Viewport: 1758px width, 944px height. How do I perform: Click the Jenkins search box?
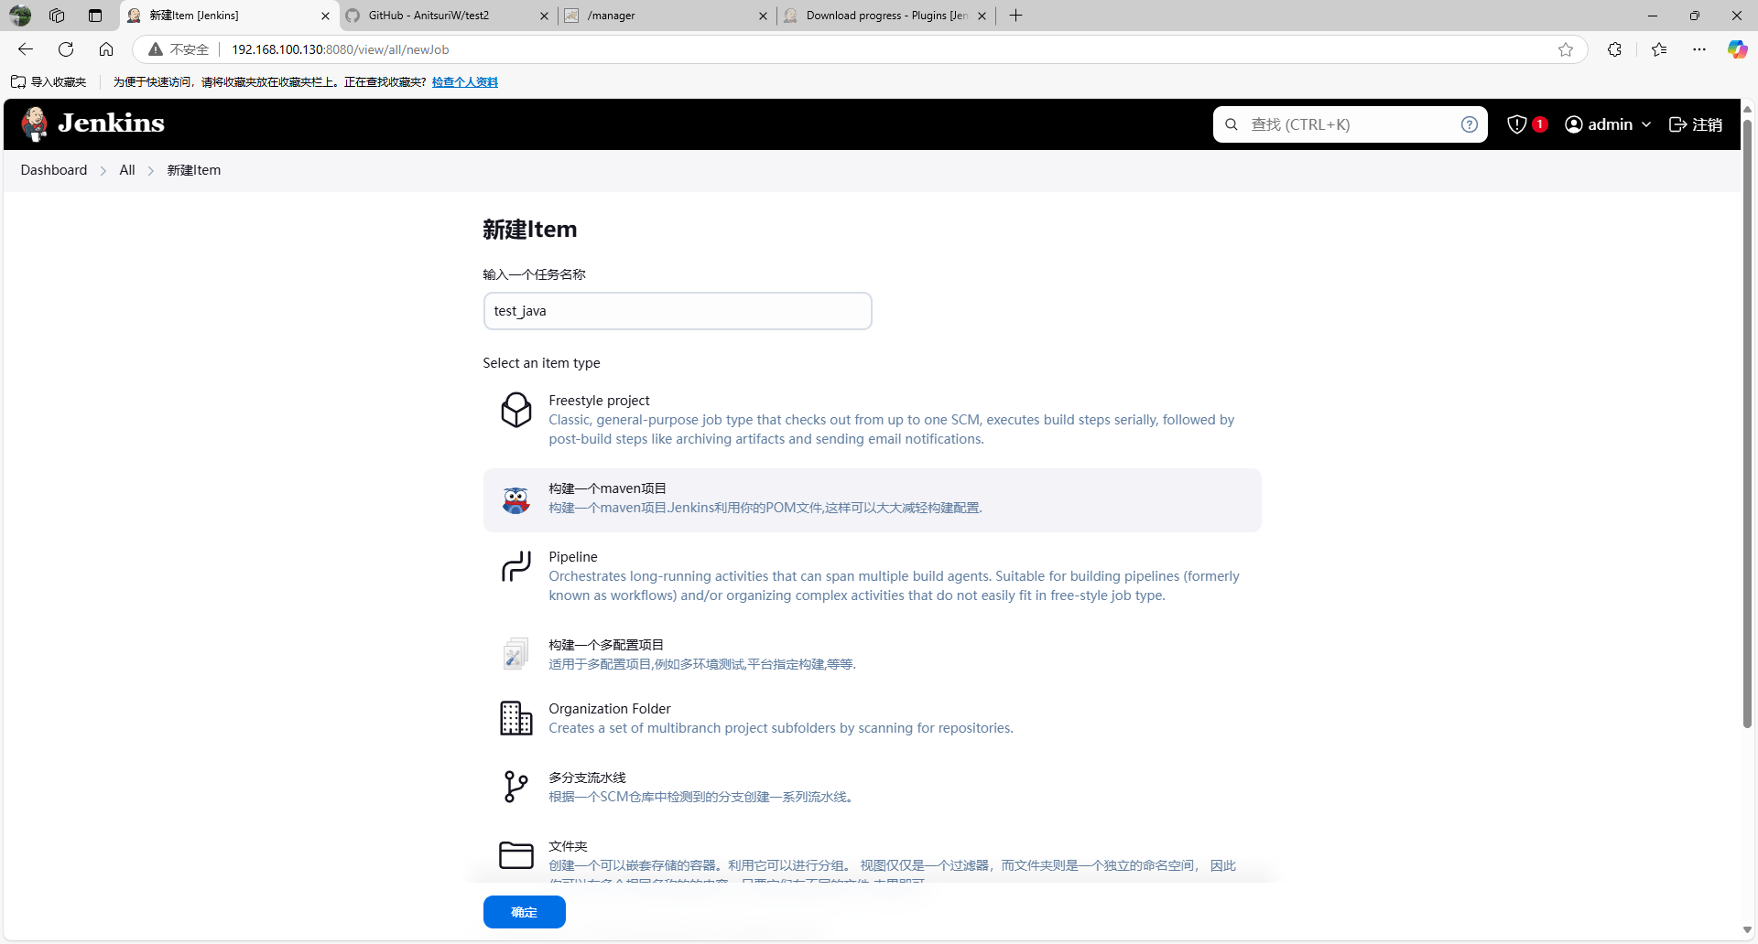click(1346, 124)
